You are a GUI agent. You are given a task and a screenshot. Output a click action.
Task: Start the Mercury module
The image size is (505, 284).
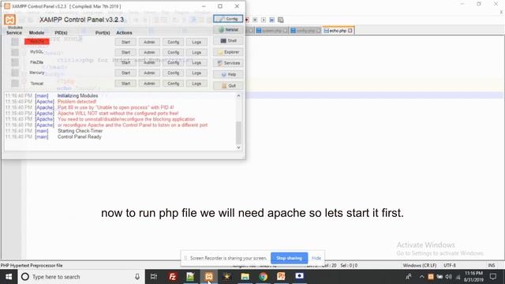pyautogui.click(x=125, y=73)
